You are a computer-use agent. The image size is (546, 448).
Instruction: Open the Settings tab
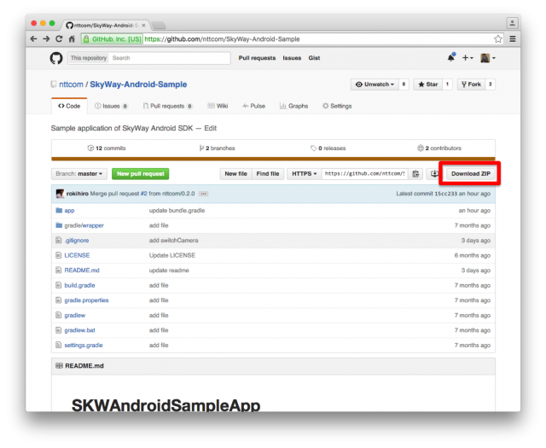[x=336, y=106]
